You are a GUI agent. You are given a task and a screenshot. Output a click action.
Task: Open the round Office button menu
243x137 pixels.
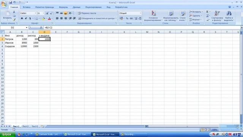pos(4,4)
